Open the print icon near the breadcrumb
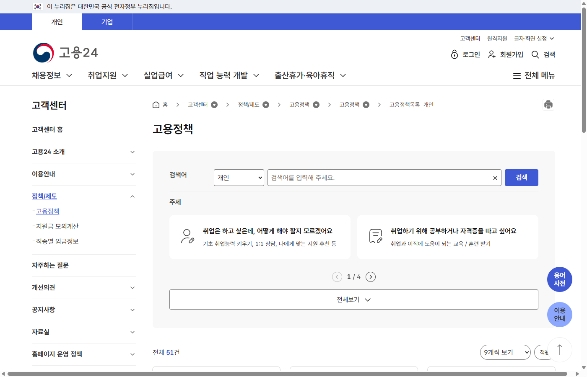Viewport: 587px width, 377px height. (548, 104)
